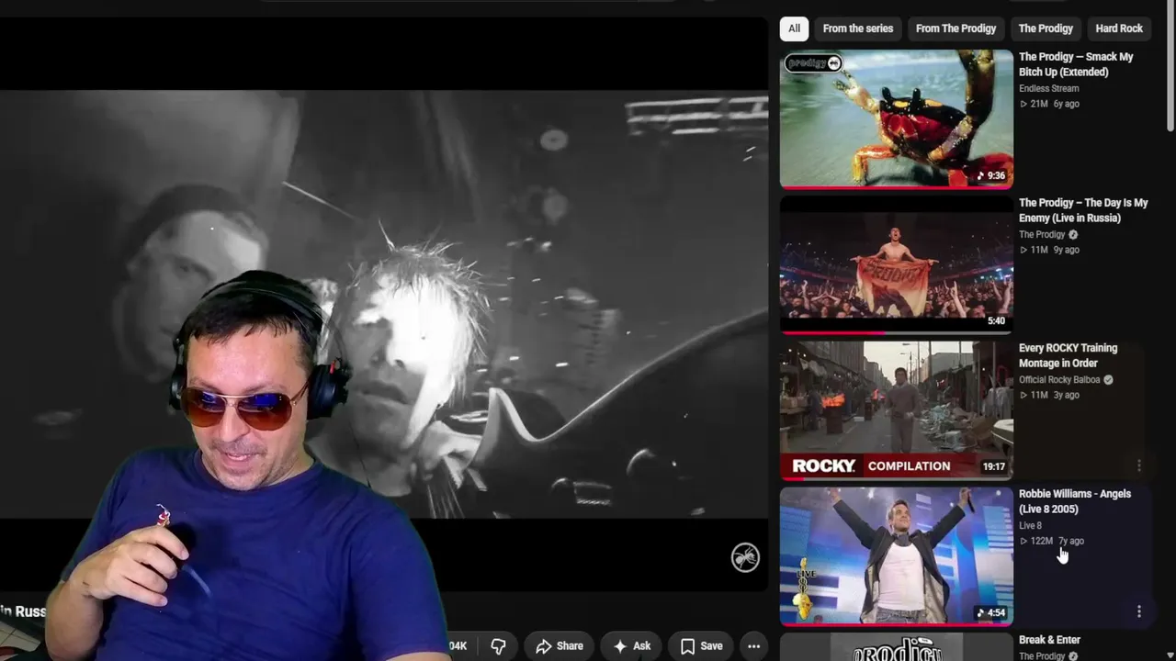The image size is (1176, 661).
Task: Click the Ask button
Action: (631, 646)
